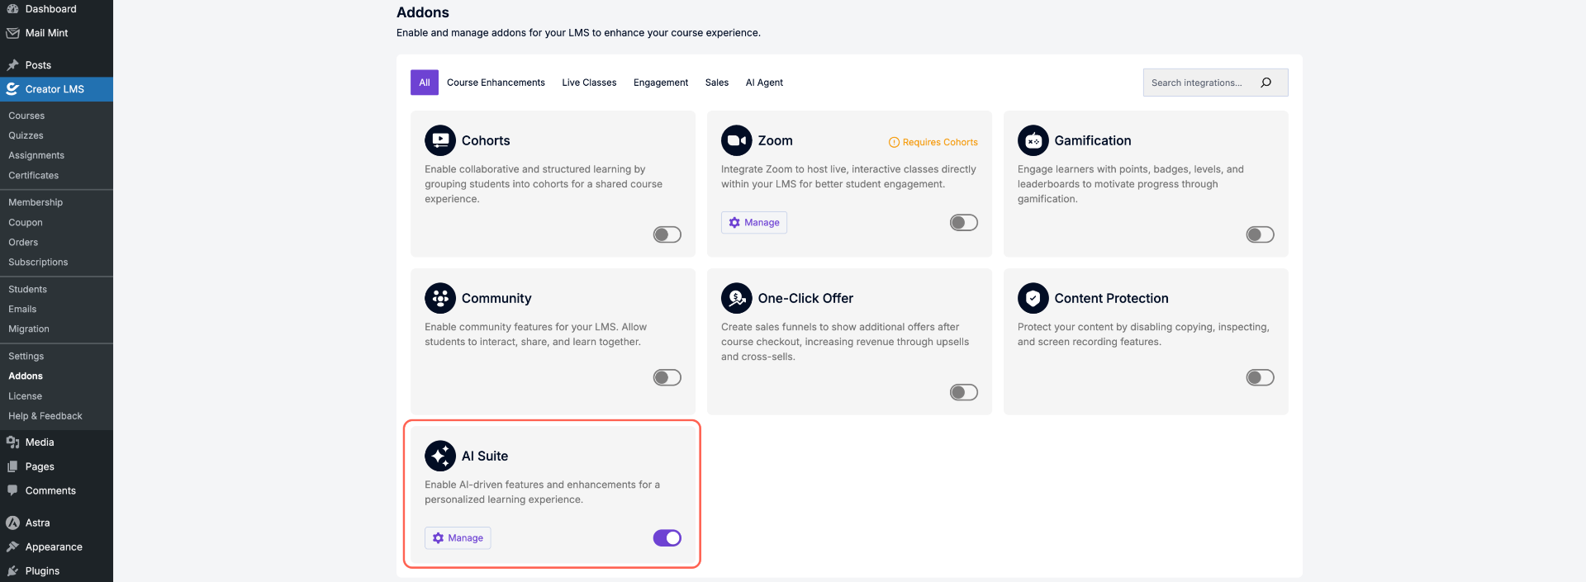
Task: Click the search magnifier icon
Action: point(1265,83)
